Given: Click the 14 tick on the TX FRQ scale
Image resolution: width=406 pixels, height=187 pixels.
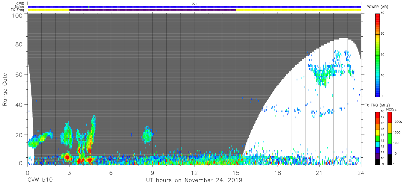Looking at the screenshot, I should pyautogui.click(x=383, y=135).
